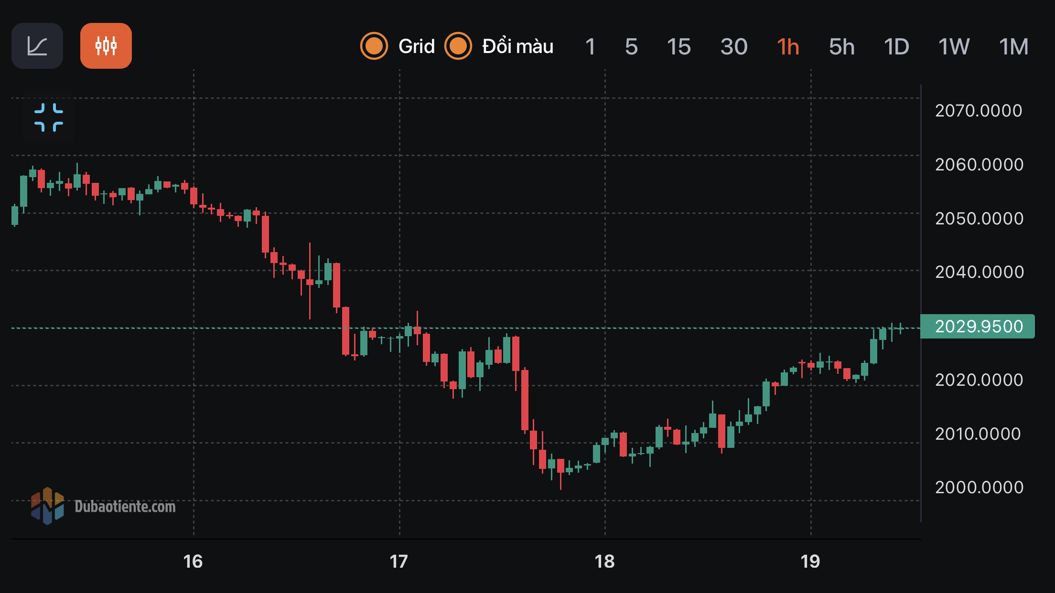
Task: Click the 2040.0000 price axis label
Action: click(x=979, y=272)
